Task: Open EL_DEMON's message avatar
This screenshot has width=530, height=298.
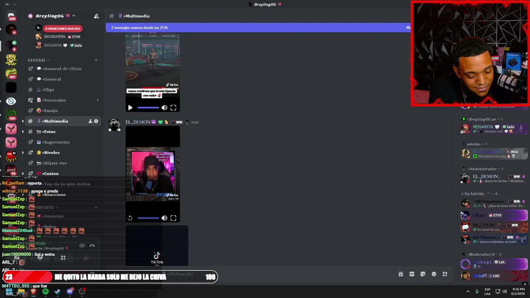Action: (114, 125)
